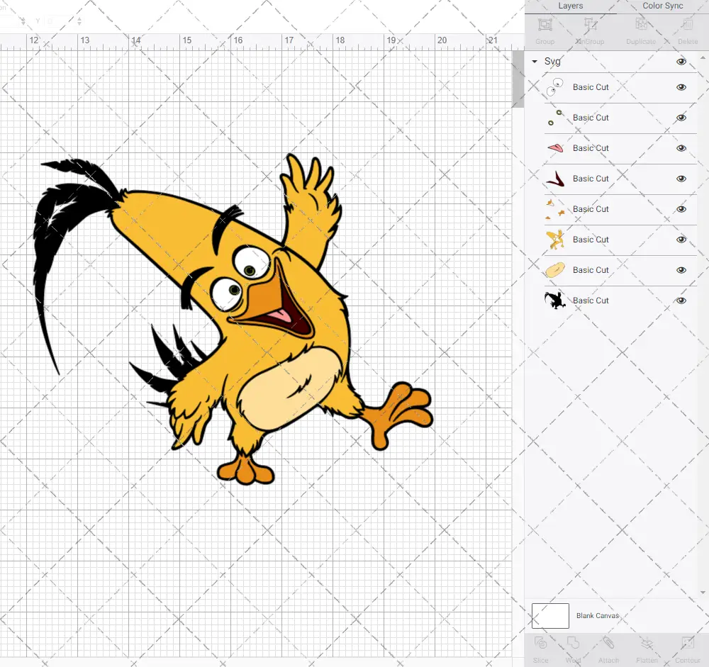This screenshot has width=709, height=667.
Task: Select the cream belly layer thumbnail
Action: coord(555,270)
